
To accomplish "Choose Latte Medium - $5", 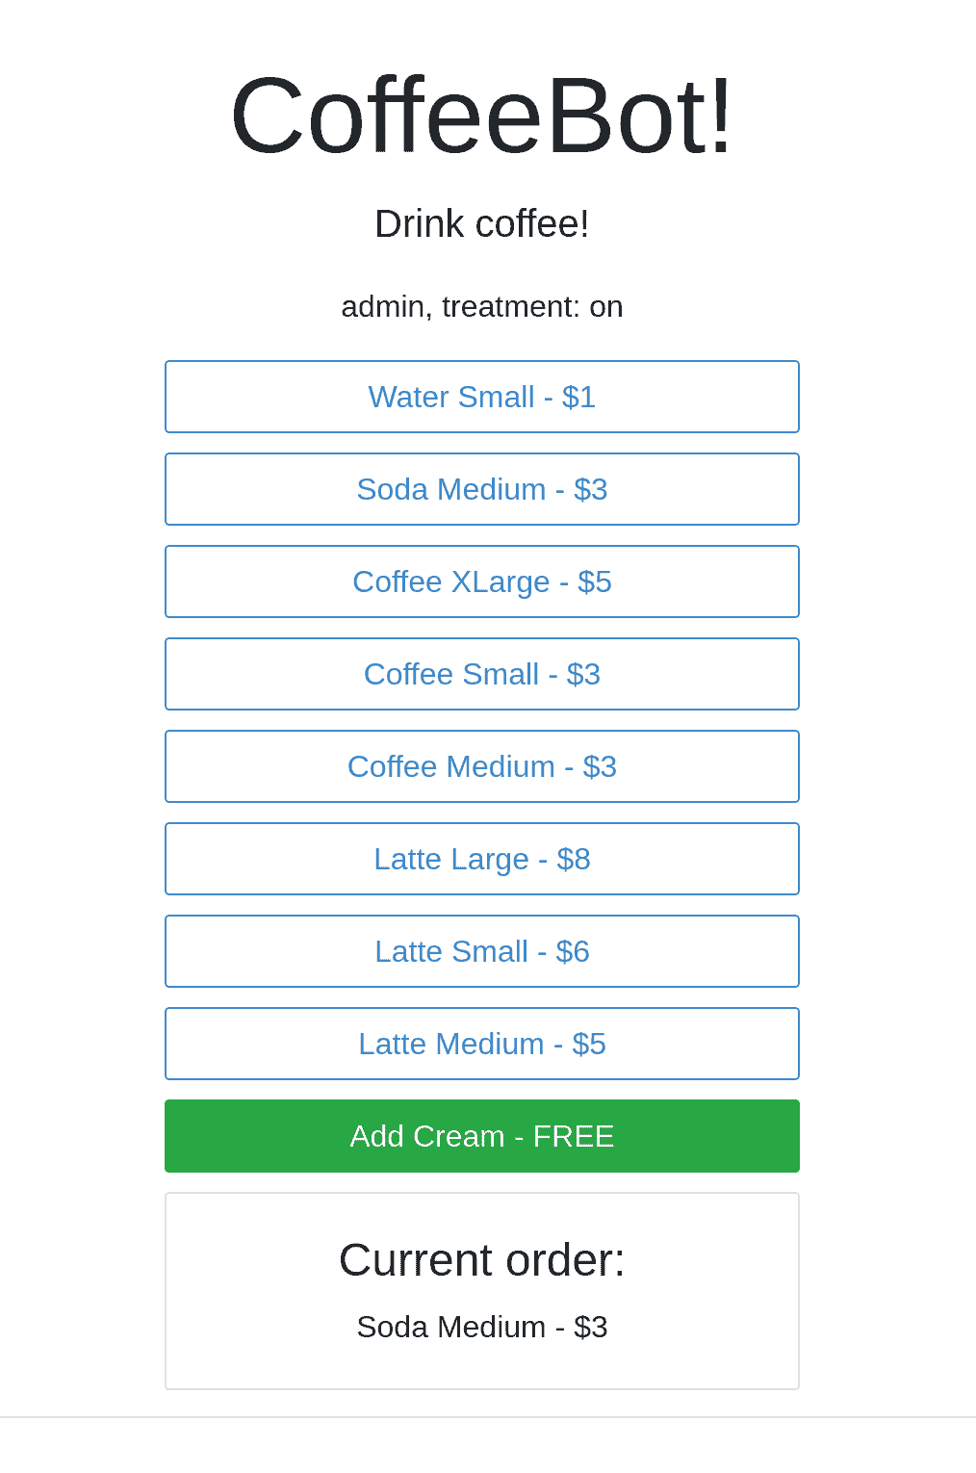I will (482, 1044).
